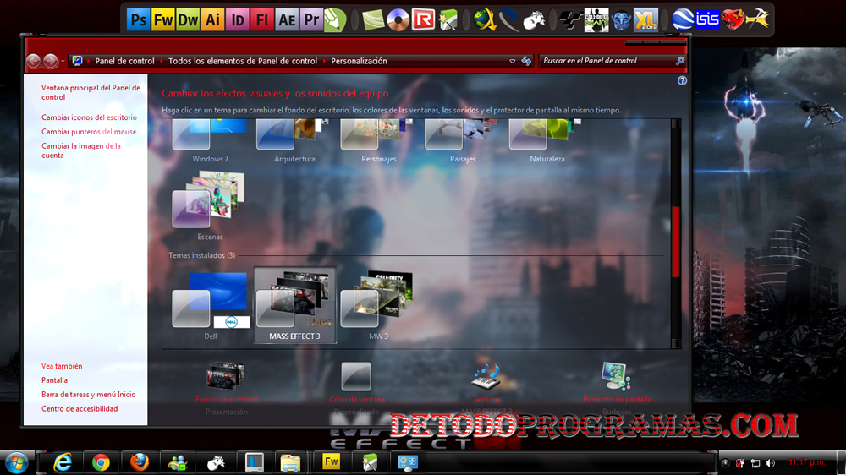The image size is (846, 475).
Task: Open Windows Live Messenger on taskbar
Action: (178, 462)
